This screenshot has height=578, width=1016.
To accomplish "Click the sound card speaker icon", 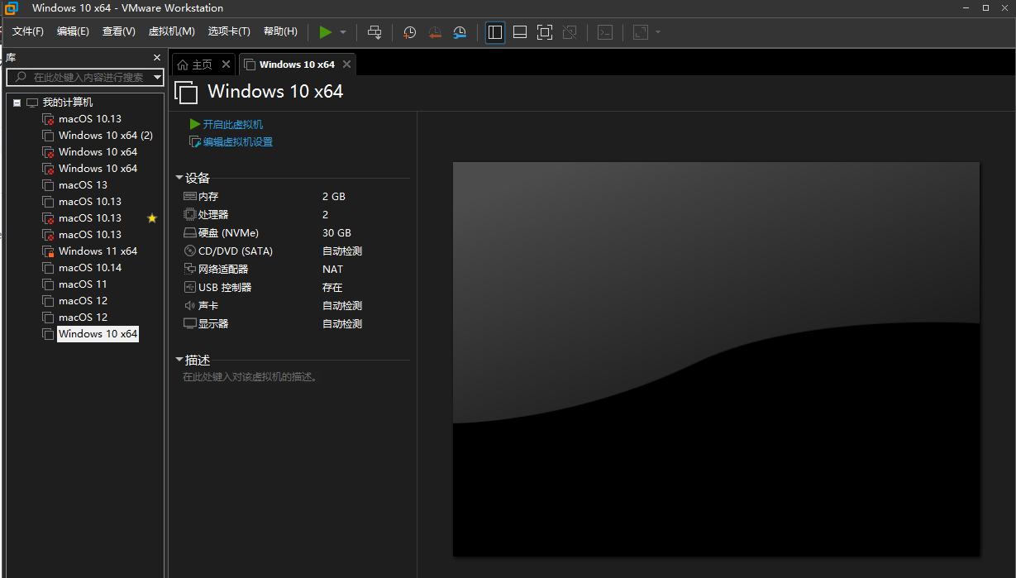I will (190, 306).
